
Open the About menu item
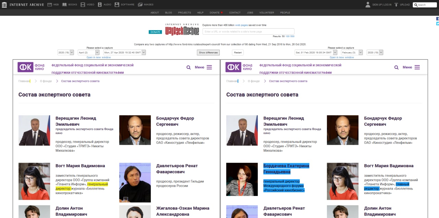[155, 13]
